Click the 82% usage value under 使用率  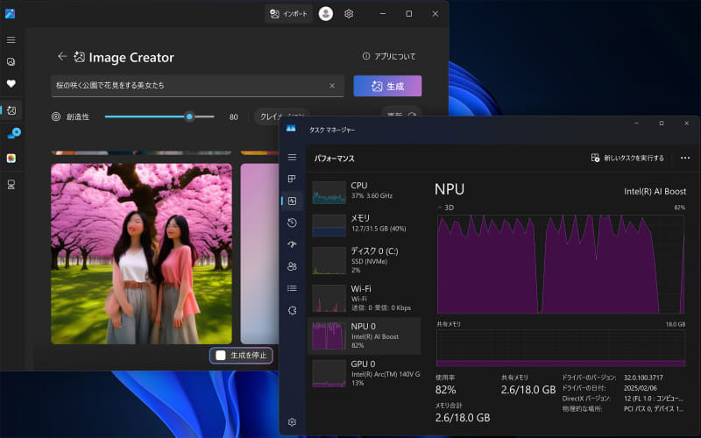[x=446, y=390]
